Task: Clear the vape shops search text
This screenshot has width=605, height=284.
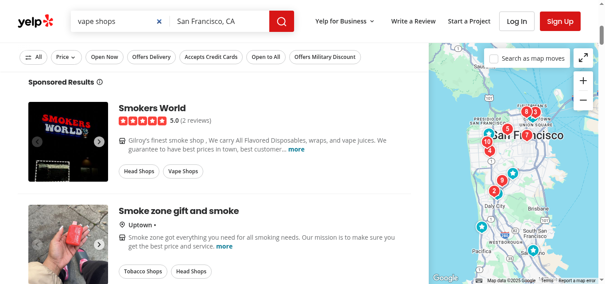Action: 159,21
